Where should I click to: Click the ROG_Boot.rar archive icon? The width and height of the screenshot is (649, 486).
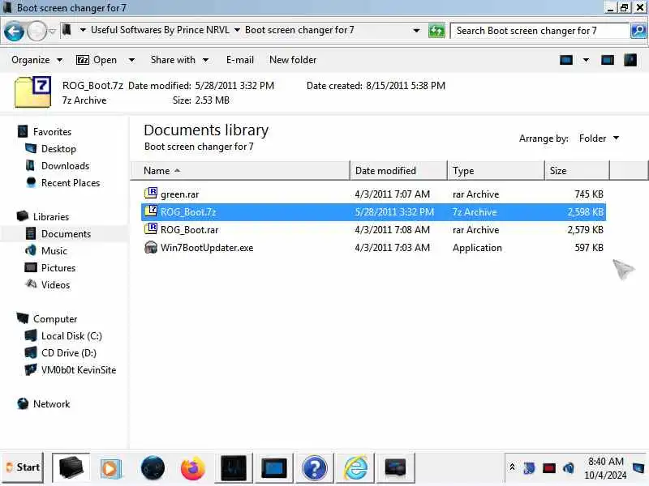[x=151, y=228]
